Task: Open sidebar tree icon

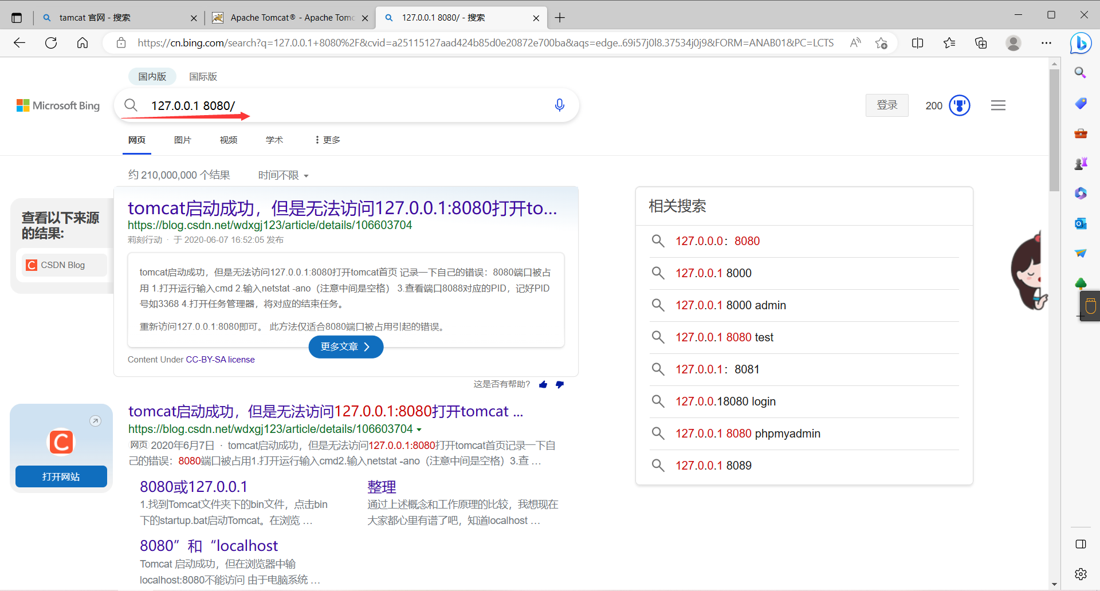Action: (1081, 283)
